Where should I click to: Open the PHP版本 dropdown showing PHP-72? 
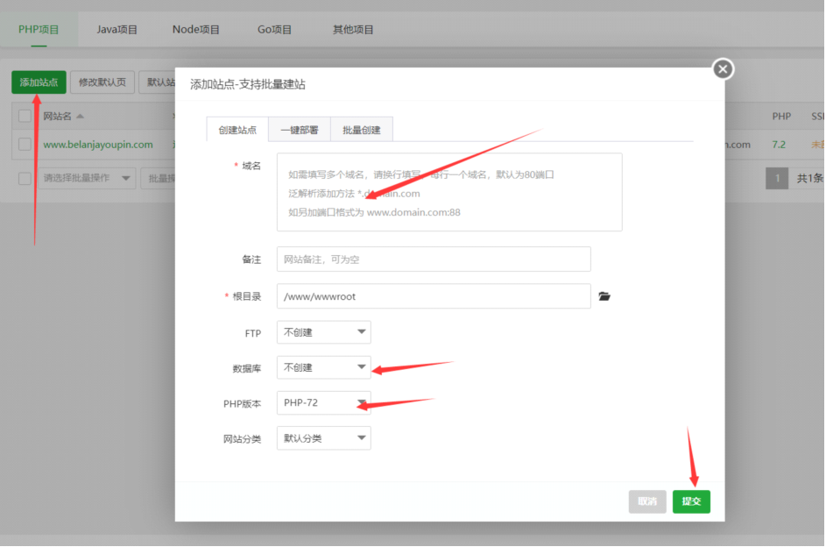[324, 402]
